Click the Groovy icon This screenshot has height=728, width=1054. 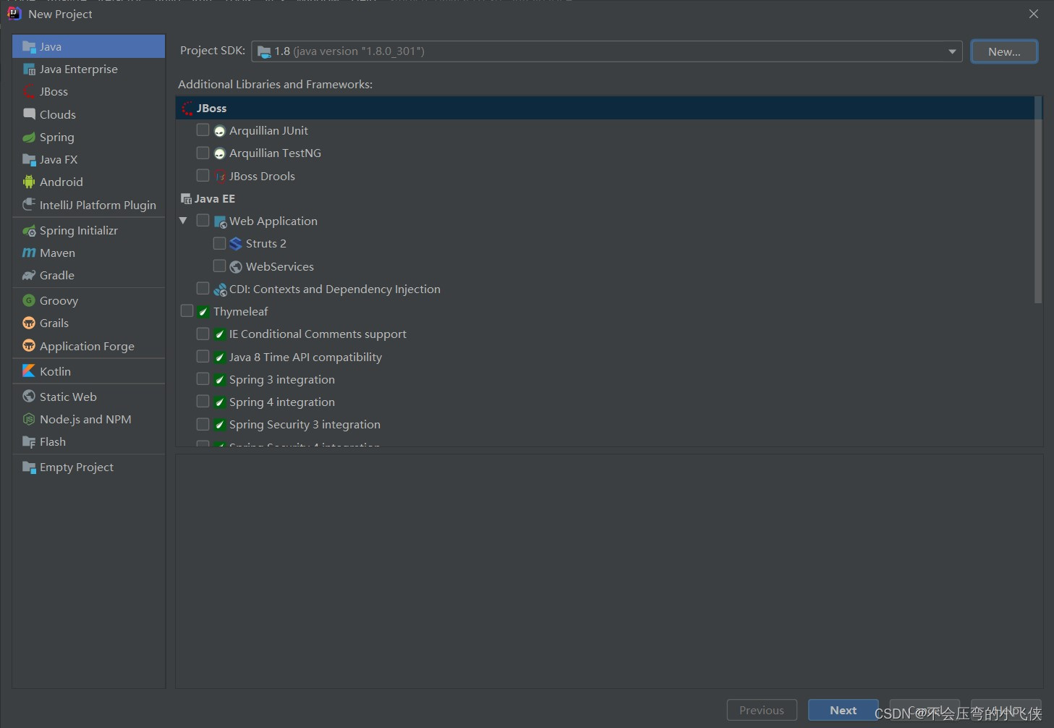click(29, 300)
